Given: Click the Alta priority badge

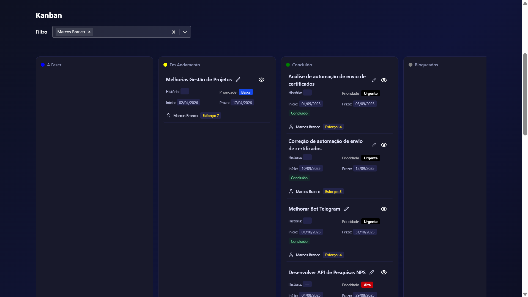Looking at the screenshot, I should coord(367,285).
